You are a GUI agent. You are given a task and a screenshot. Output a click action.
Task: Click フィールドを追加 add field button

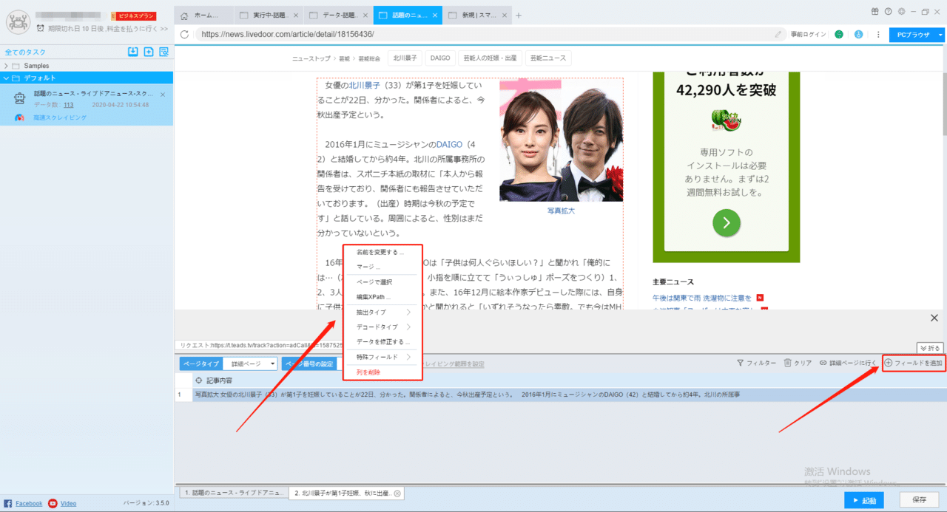pos(914,363)
